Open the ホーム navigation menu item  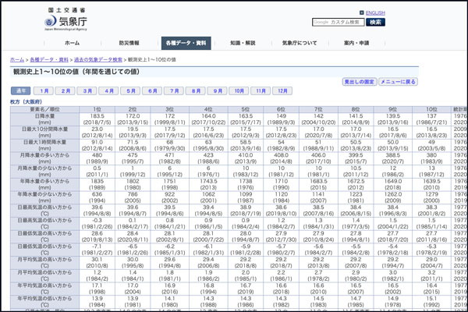pyautogui.click(x=72, y=43)
